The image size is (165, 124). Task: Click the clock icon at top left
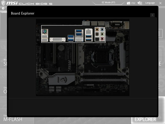pos(3,8)
